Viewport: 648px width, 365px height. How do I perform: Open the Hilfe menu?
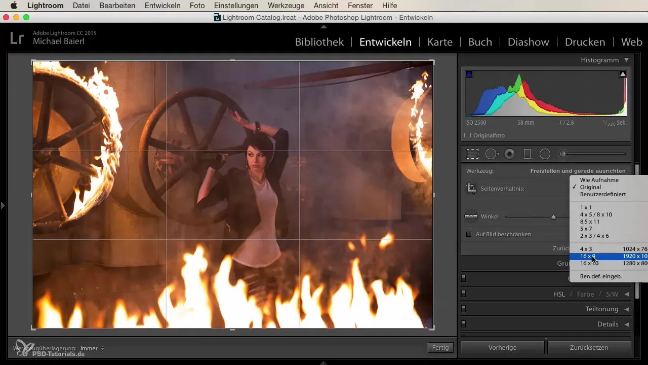coord(390,6)
